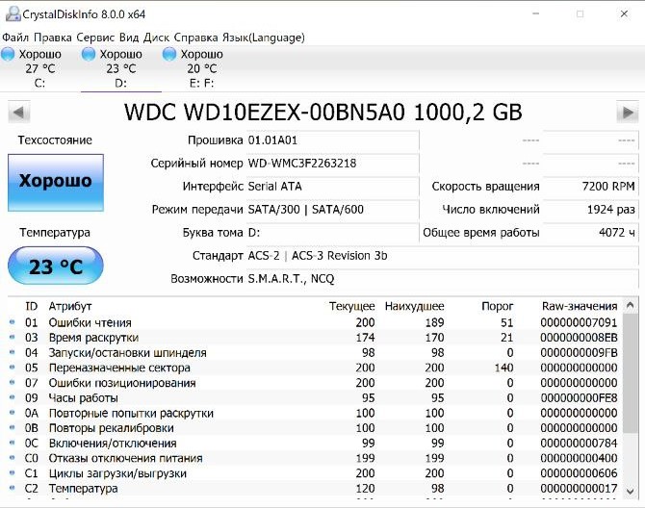Click the features field S.M.A.R.T., NCQ
This screenshot has width=645, height=508.
tap(442, 279)
